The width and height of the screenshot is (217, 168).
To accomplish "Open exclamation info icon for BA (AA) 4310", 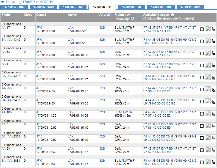I will pyautogui.click(x=202, y=41).
